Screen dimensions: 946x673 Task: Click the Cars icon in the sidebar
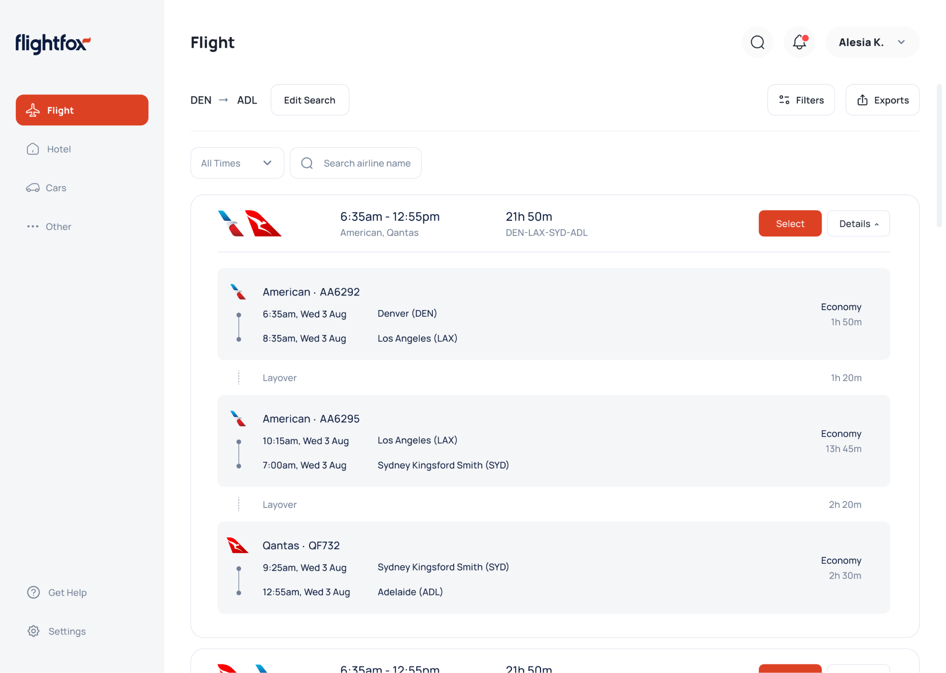pos(32,187)
